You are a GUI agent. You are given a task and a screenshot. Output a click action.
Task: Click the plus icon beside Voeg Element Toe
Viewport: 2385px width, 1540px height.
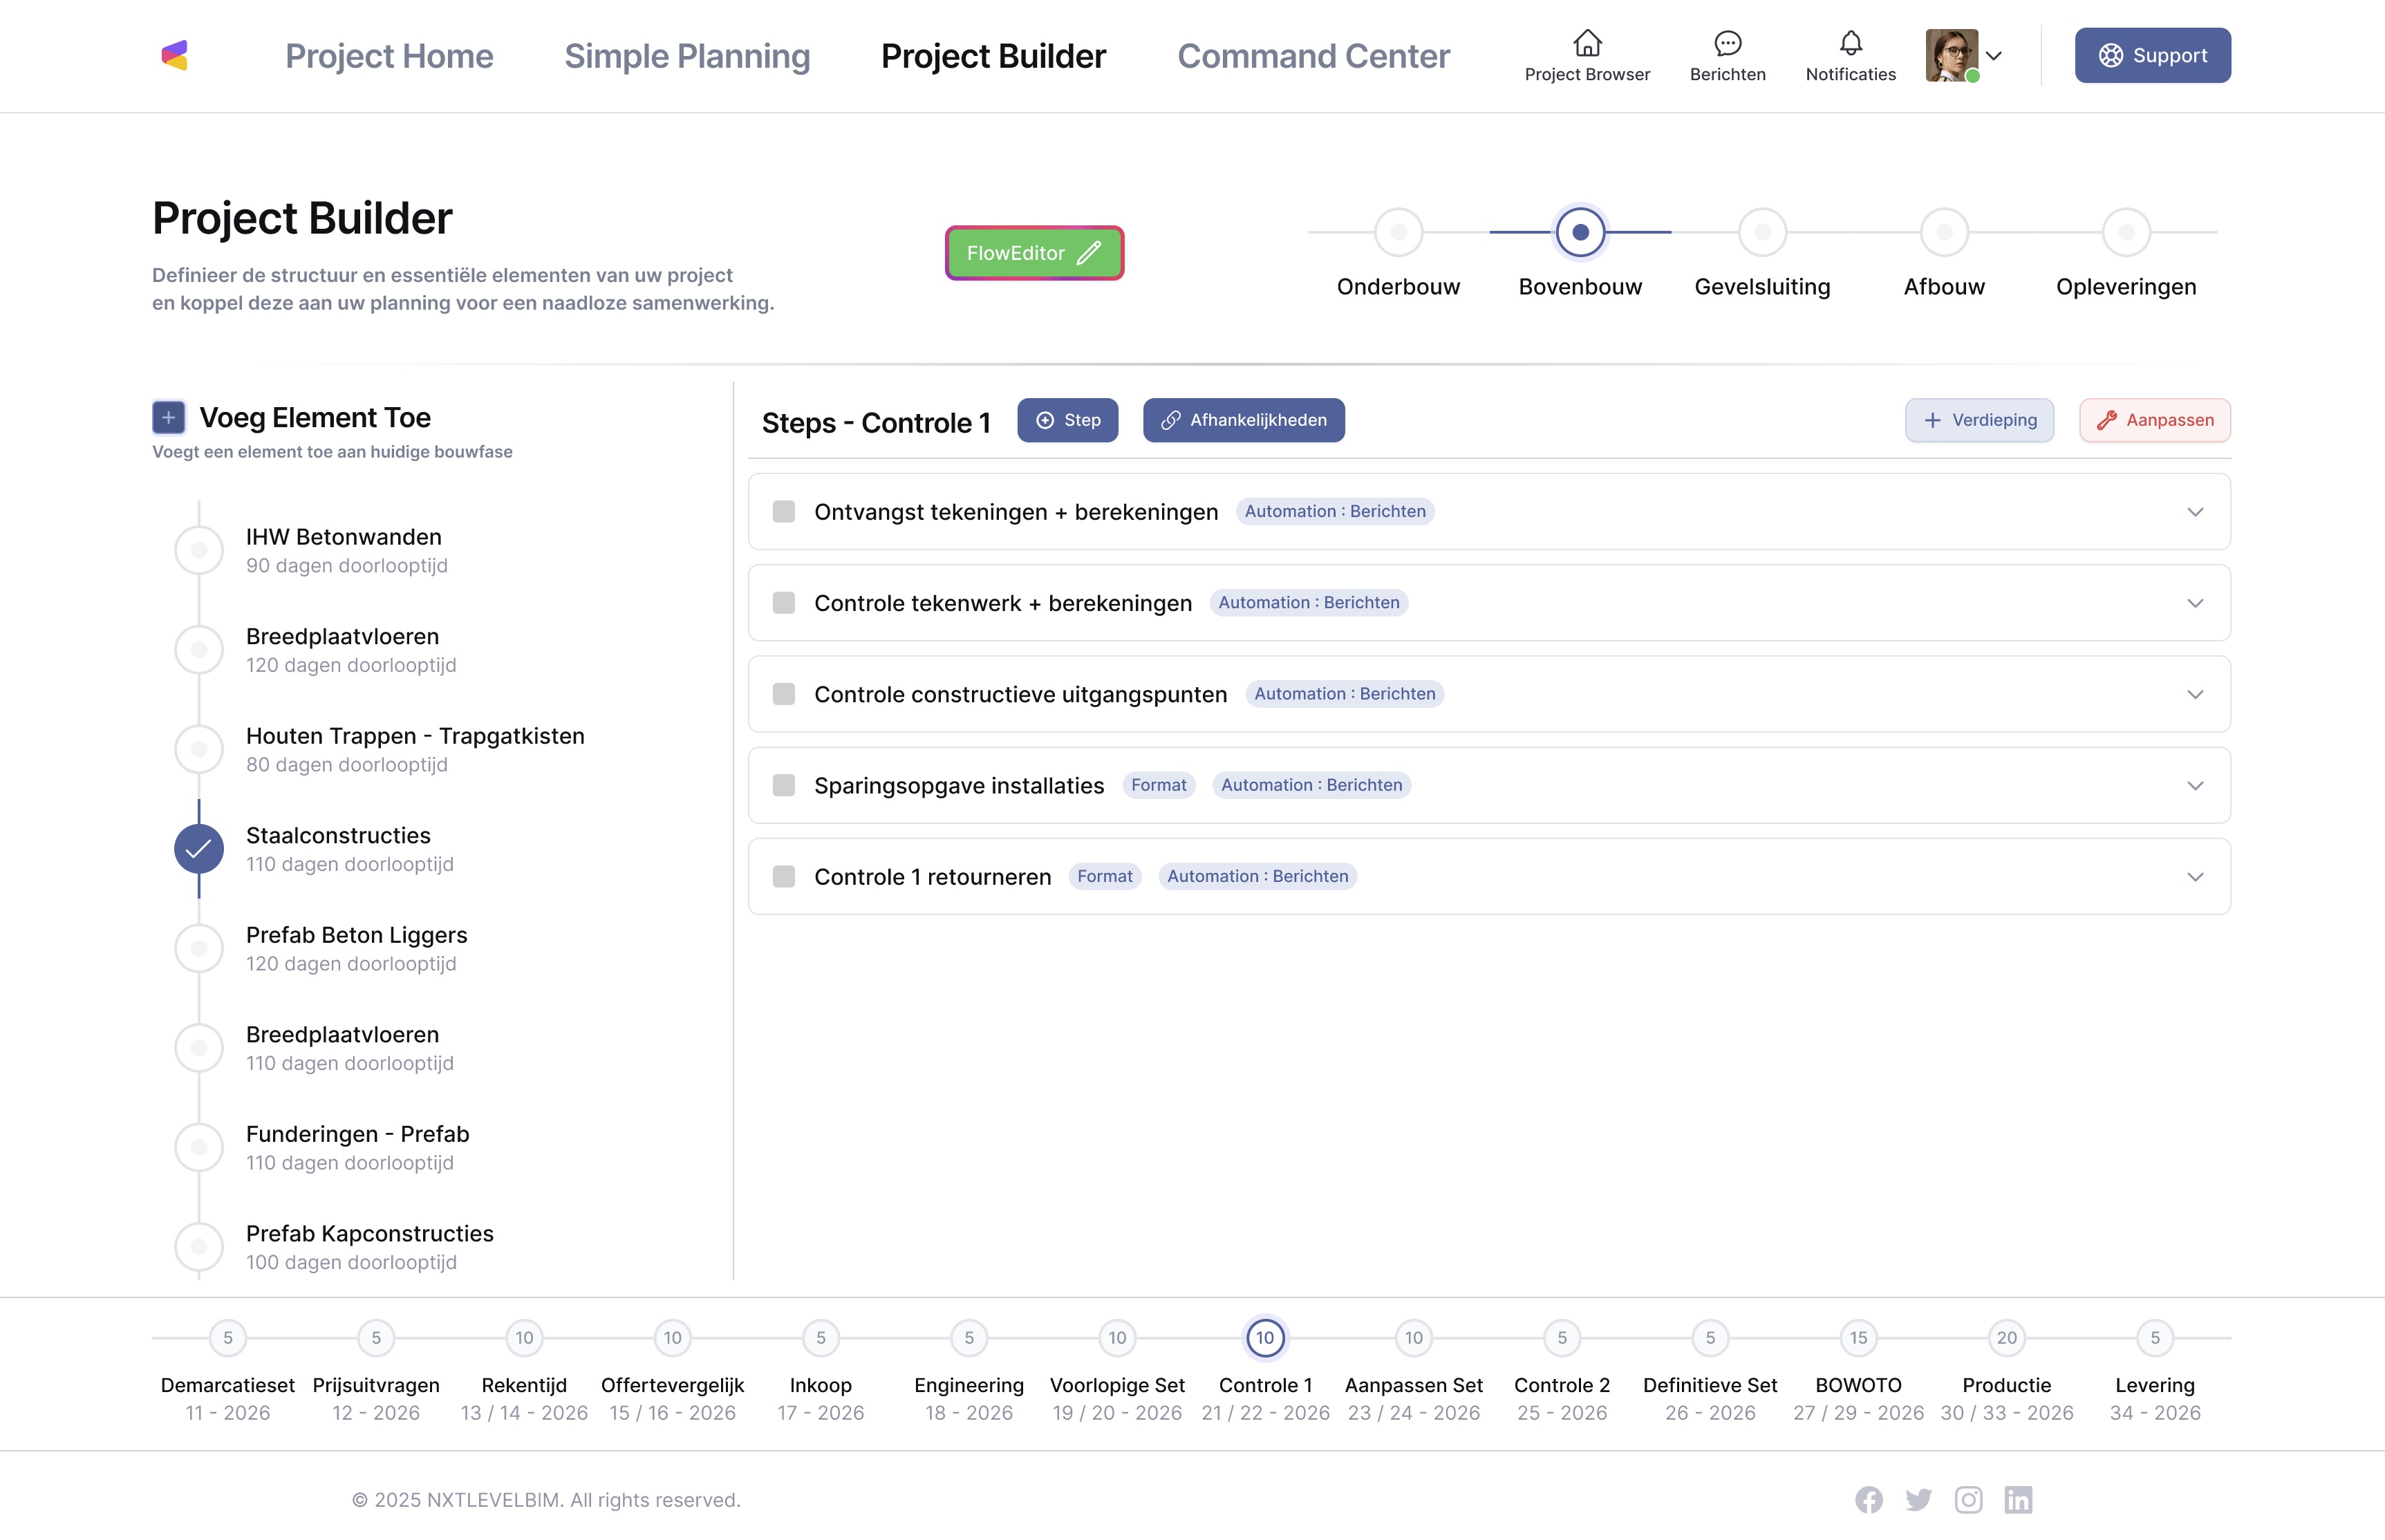(169, 417)
